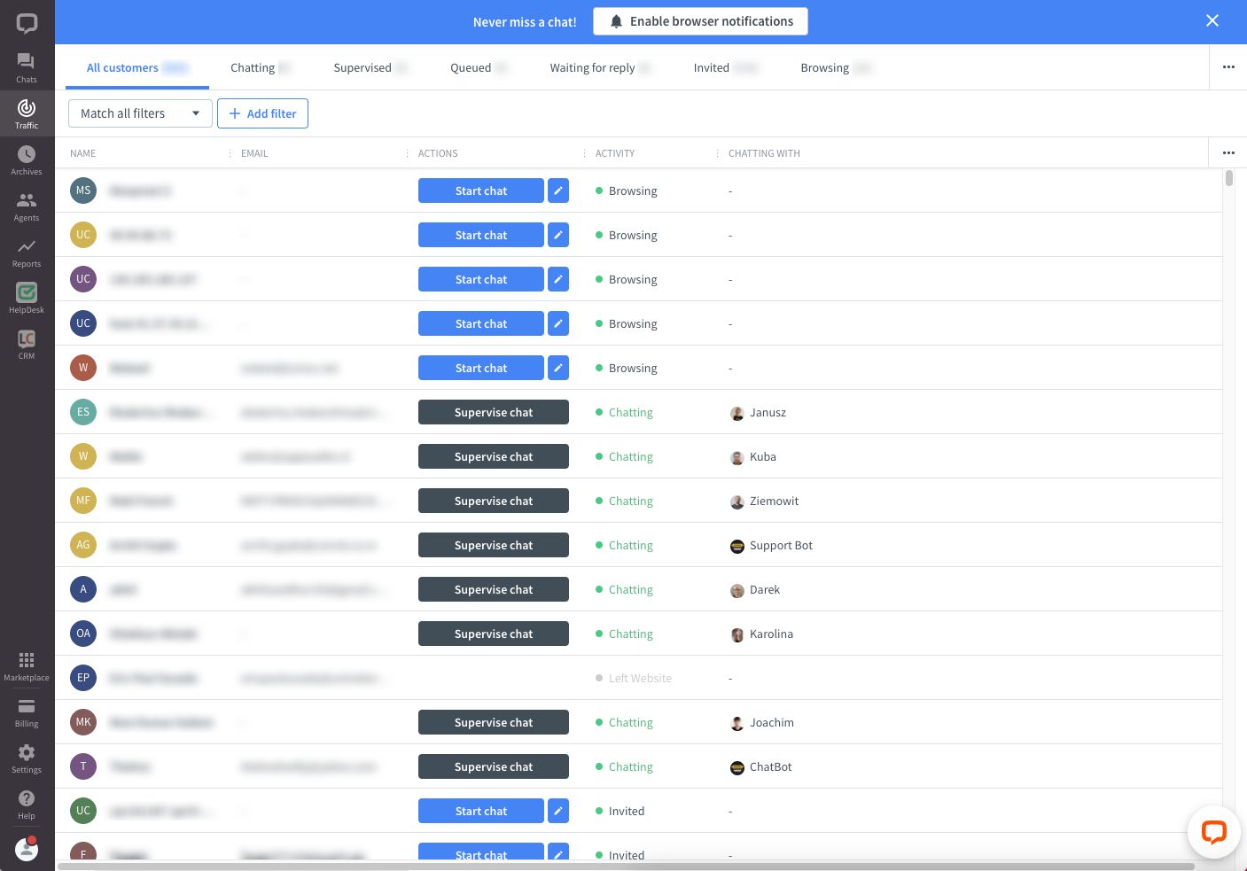The image size is (1247, 871).
Task: Dismiss the notifications banner
Action: (x=1212, y=20)
